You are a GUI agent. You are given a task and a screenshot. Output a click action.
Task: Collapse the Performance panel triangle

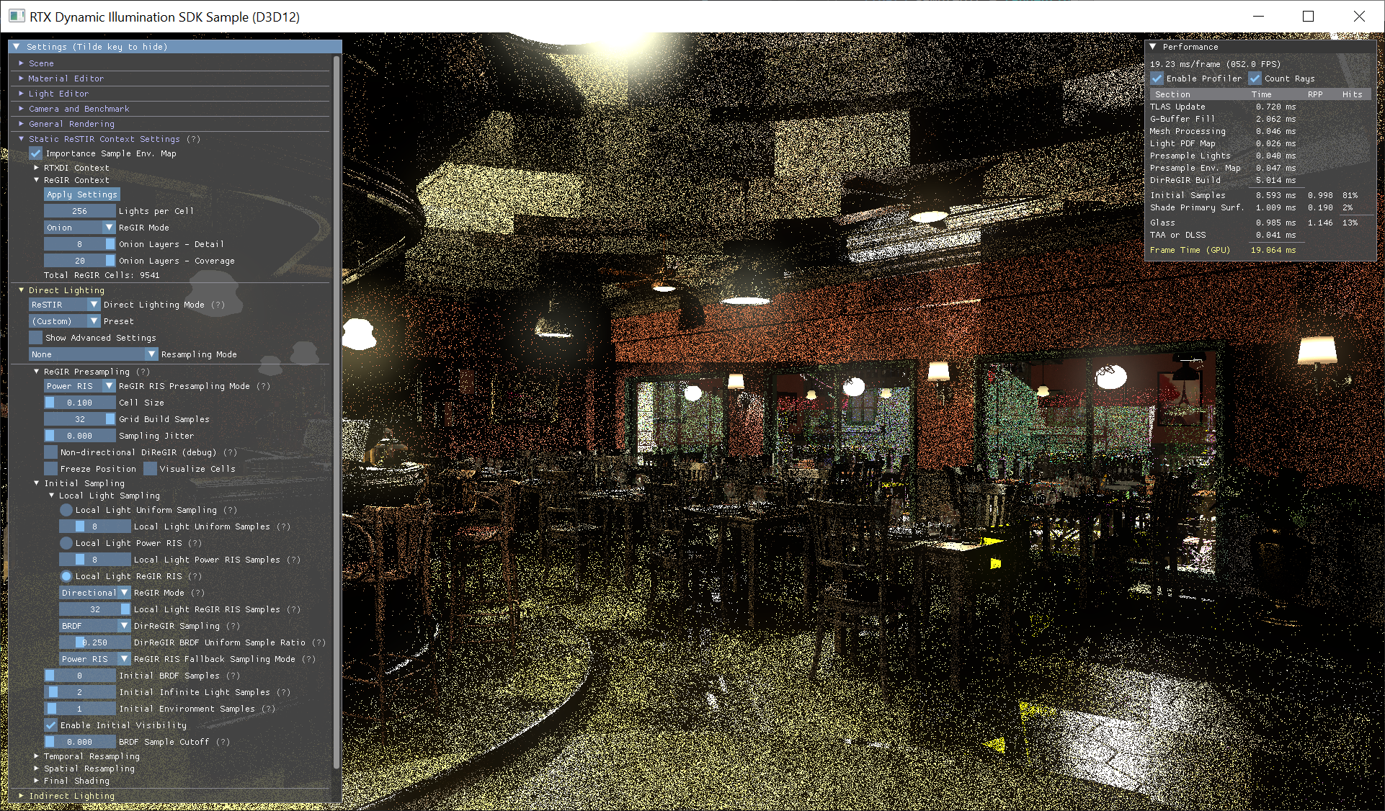[x=1153, y=47]
